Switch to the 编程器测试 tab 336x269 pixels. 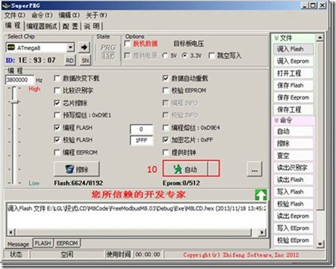click(x=41, y=26)
